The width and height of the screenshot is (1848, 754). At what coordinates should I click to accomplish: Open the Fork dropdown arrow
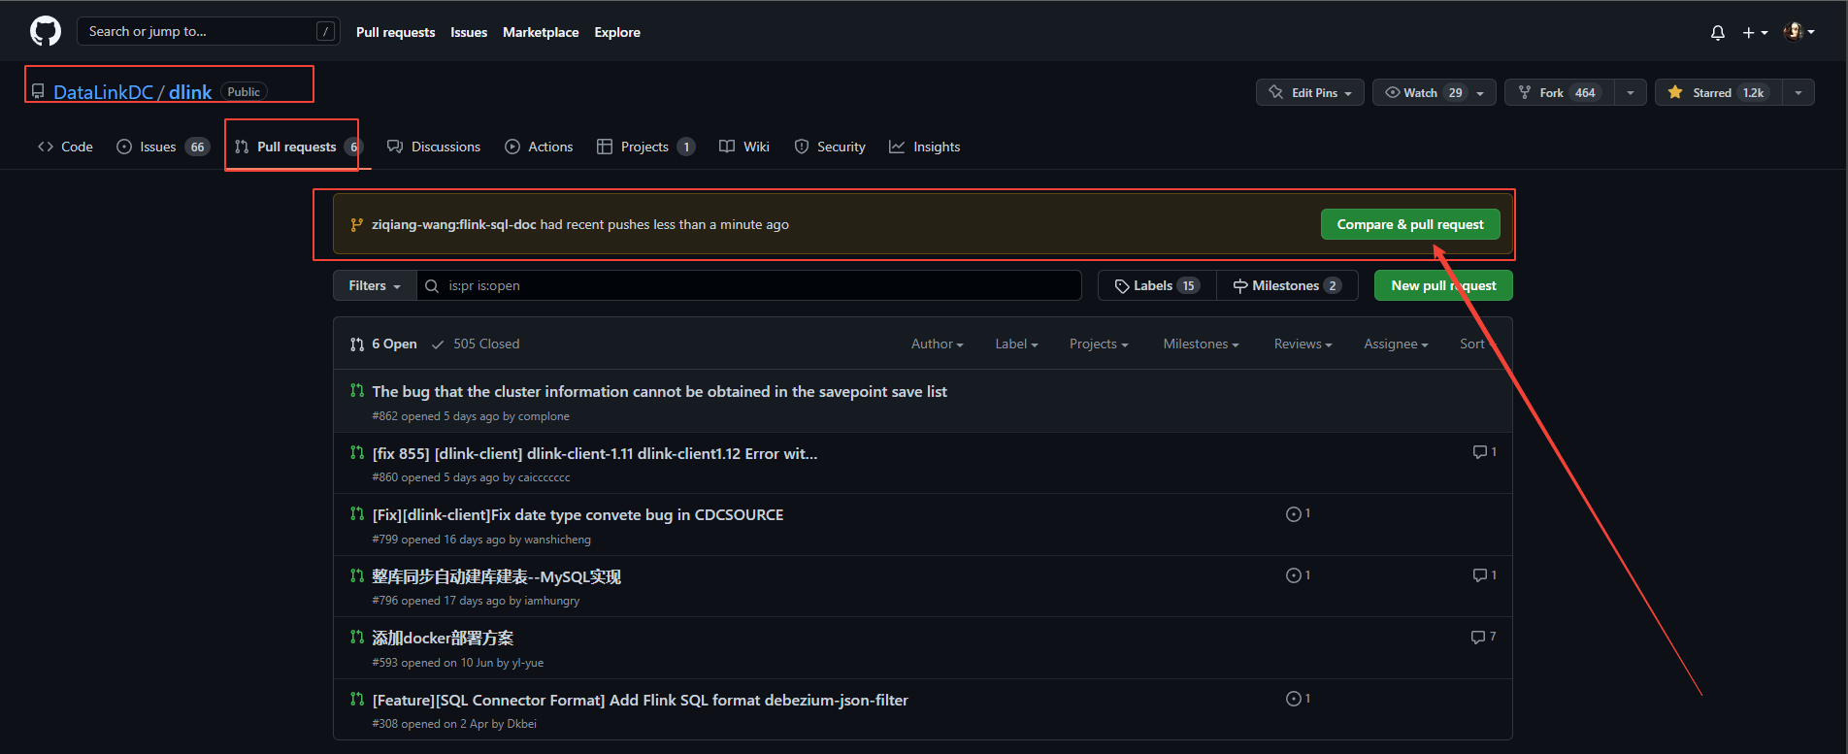click(x=1631, y=92)
